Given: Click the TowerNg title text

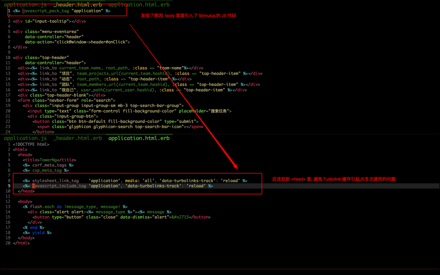Looking at the screenshot, I should pyautogui.click(x=48, y=160).
